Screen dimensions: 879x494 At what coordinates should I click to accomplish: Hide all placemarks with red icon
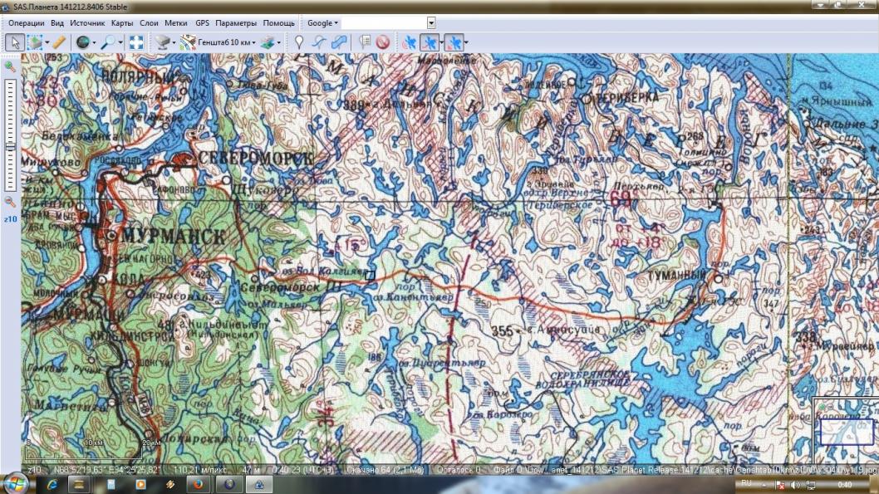click(x=382, y=42)
